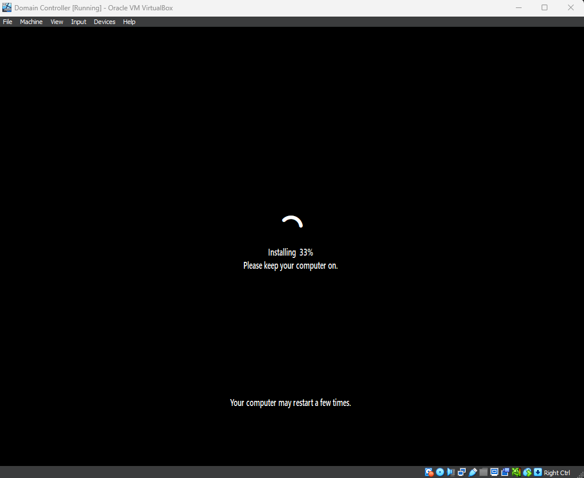Open the File menu

[x=7, y=22]
